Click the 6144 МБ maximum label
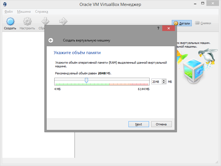221x166 pixels. [x=144, y=89]
